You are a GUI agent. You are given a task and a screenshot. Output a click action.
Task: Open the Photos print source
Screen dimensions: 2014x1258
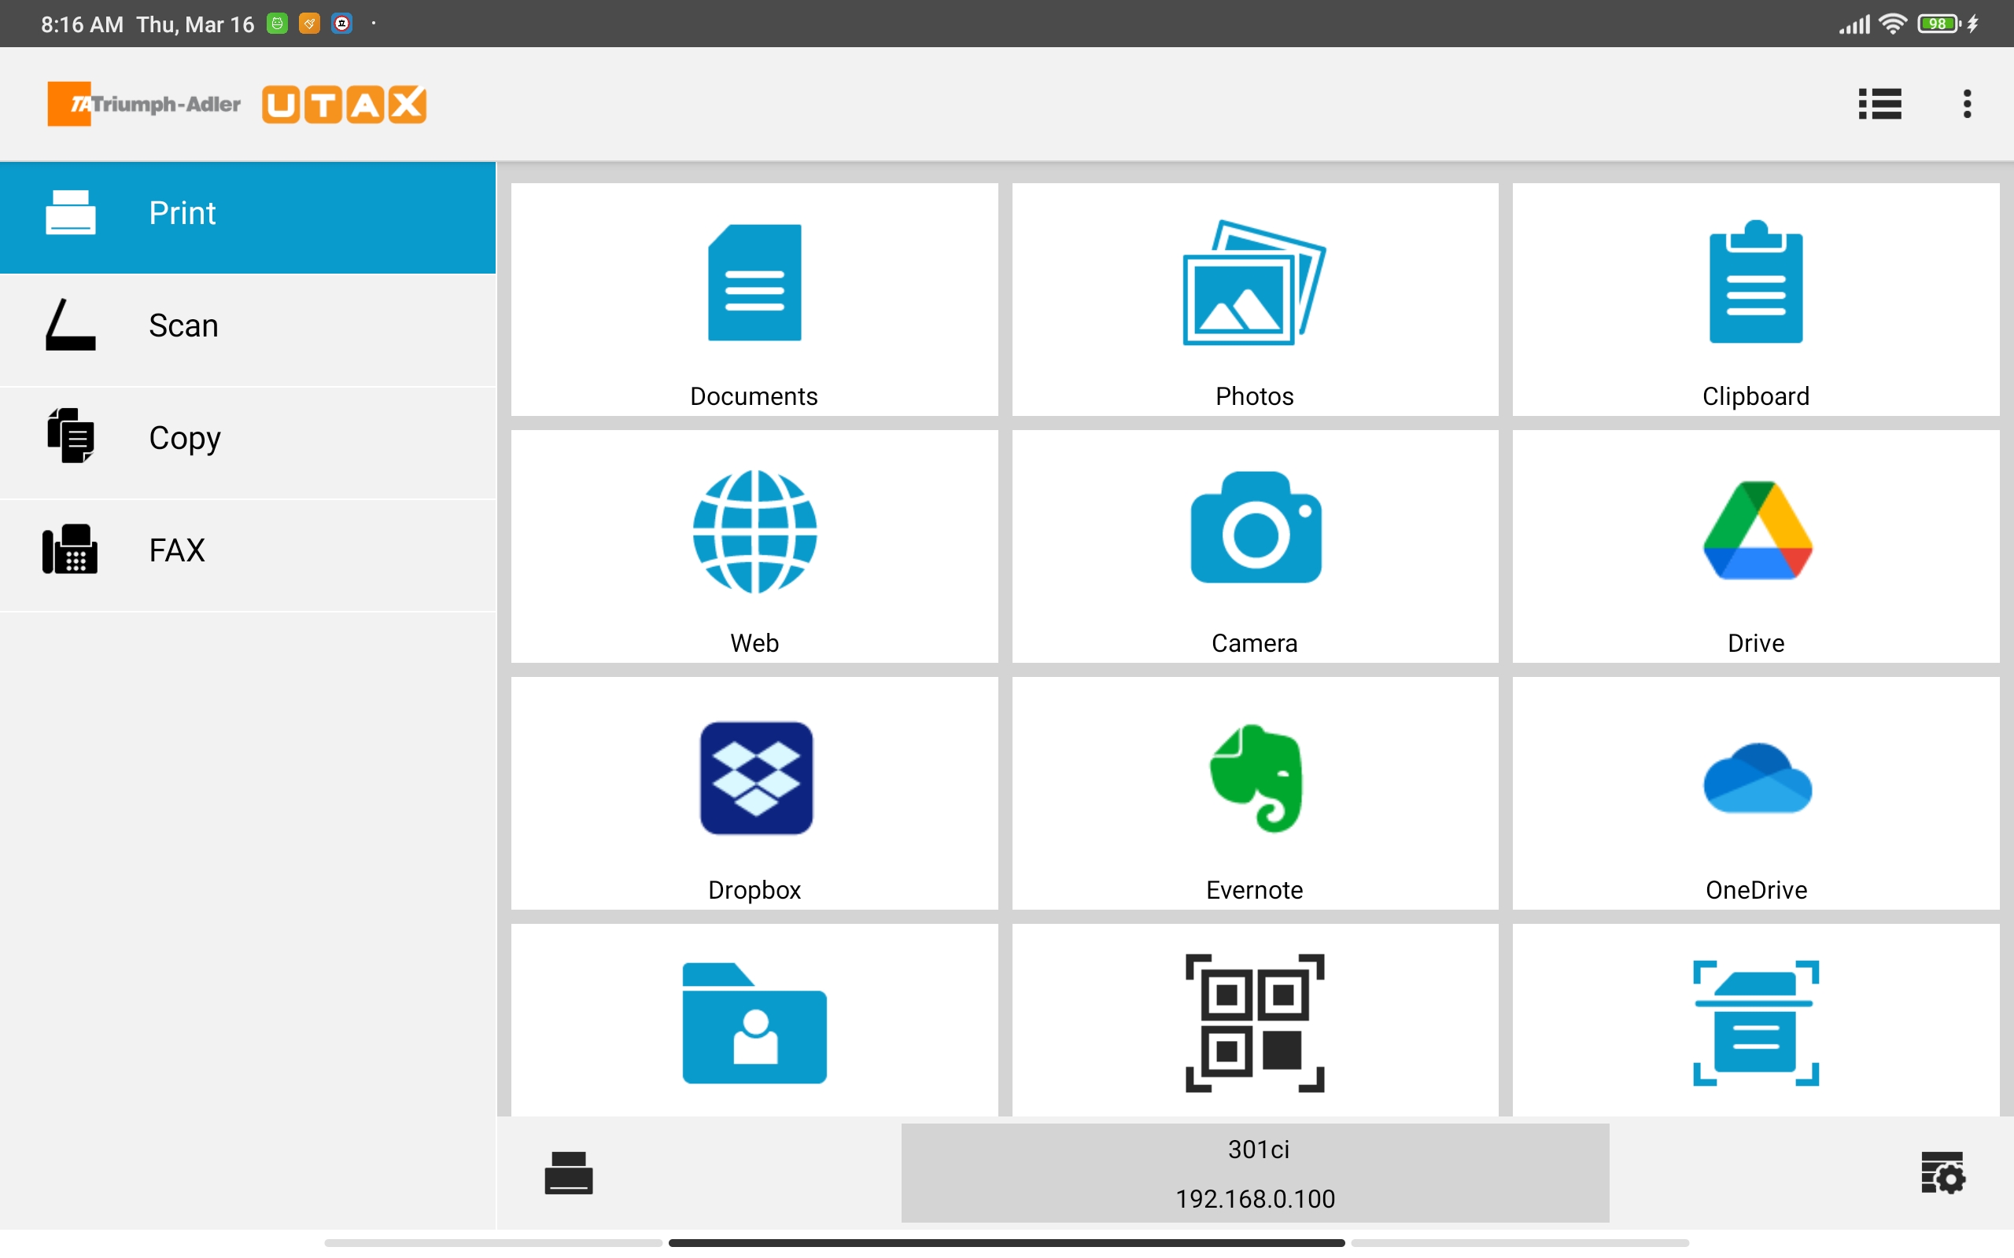1255,300
